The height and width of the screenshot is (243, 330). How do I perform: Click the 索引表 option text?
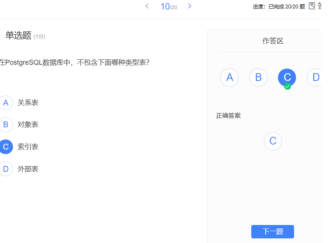[x=28, y=147]
